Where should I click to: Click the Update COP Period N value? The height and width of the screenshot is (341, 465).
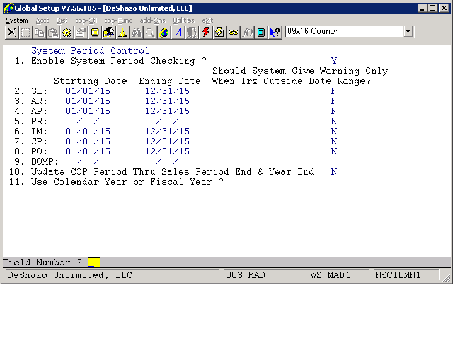pos(334,172)
